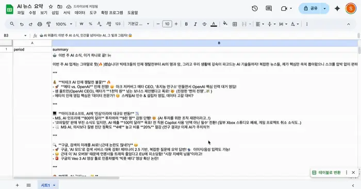Open the 데이터 menu
The width and height of the screenshot is (361, 189).
click(80, 13)
